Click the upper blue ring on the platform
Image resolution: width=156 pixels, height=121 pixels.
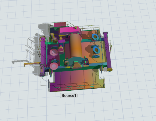[95, 37]
